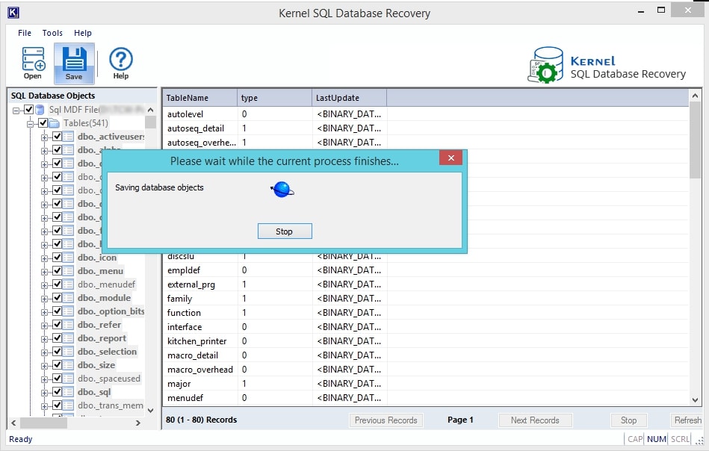Click the table icon beside dbo._trans_mem
This screenshot has height=451, width=709.
pyautogui.click(x=68, y=405)
